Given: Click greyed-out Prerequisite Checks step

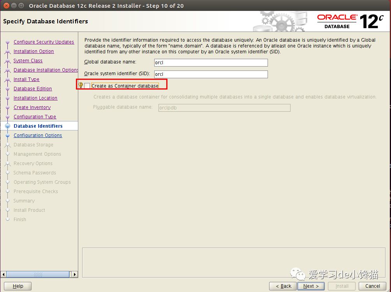Looking at the screenshot, I should (x=36, y=192).
